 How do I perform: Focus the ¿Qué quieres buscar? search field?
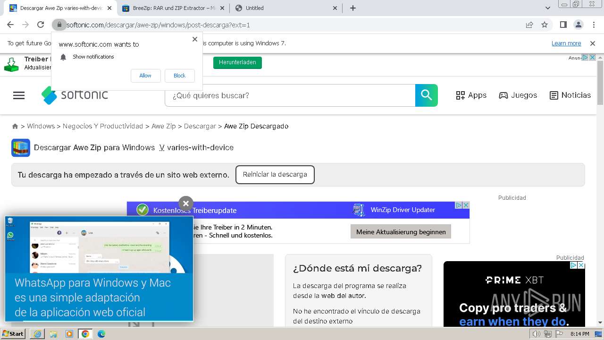290,95
